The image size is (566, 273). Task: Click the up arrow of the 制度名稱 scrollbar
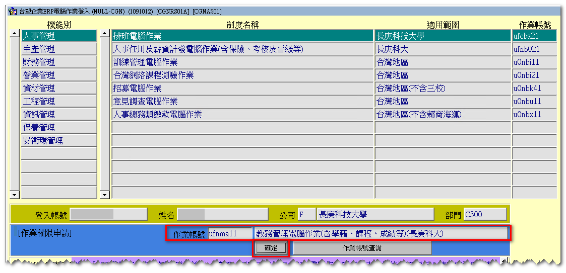pyautogui.click(x=105, y=34)
